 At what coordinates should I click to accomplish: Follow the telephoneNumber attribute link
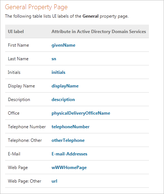[71, 127]
